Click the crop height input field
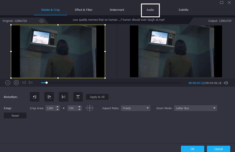The image size is (235, 152). click(x=72, y=108)
